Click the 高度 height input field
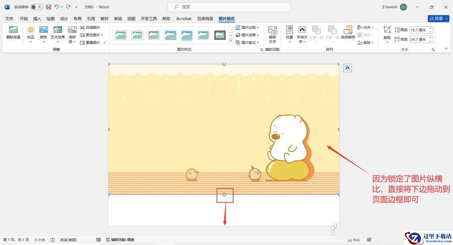 point(419,30)
